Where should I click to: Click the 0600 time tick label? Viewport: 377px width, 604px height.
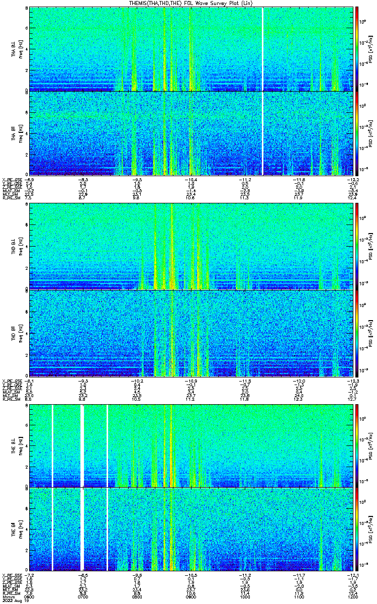pos(30,596)
